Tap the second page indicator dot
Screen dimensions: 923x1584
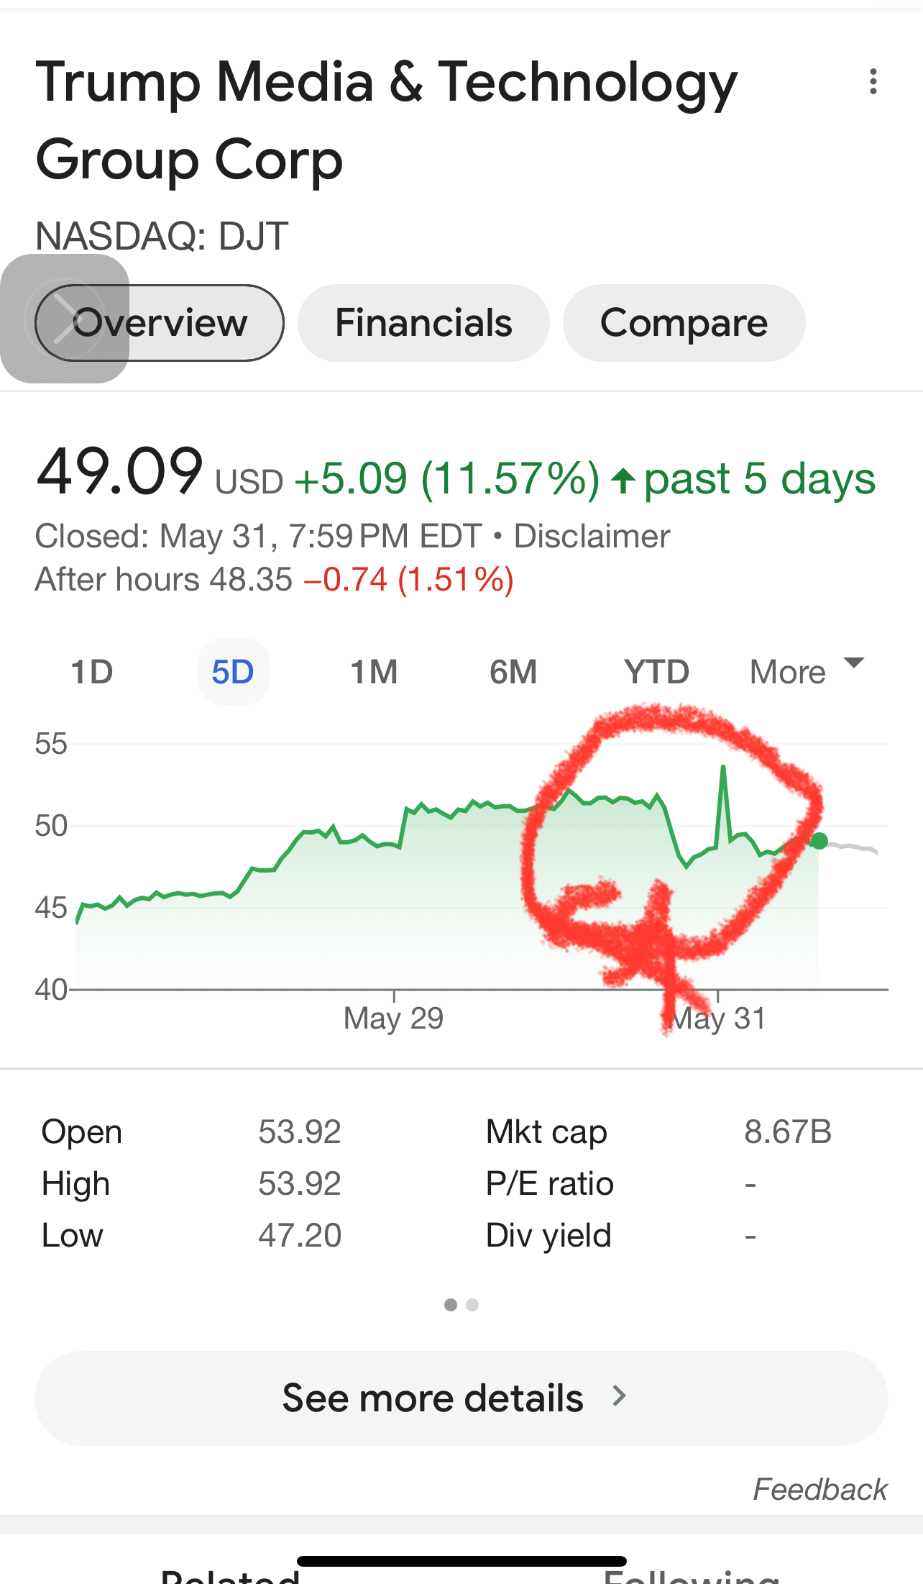[472, 1305]
